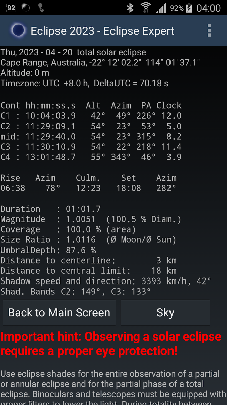Image resolution: width=227 pixels, height=405 pixels.
Task: Go Back to Main Screen
Action: (x=59, y=312)
